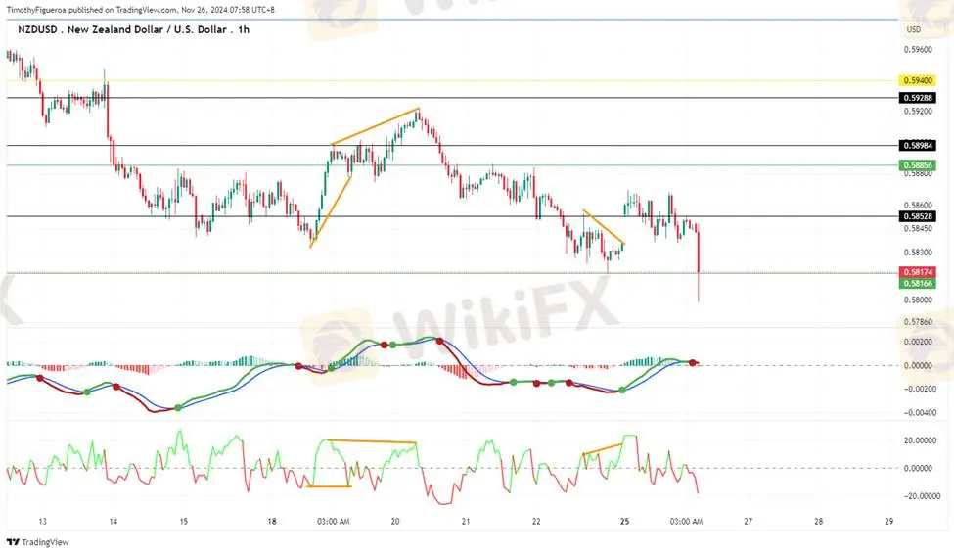Click the date label 29 on time axis
The width and height of the screenshot is (954, 554).
(888, 521)
